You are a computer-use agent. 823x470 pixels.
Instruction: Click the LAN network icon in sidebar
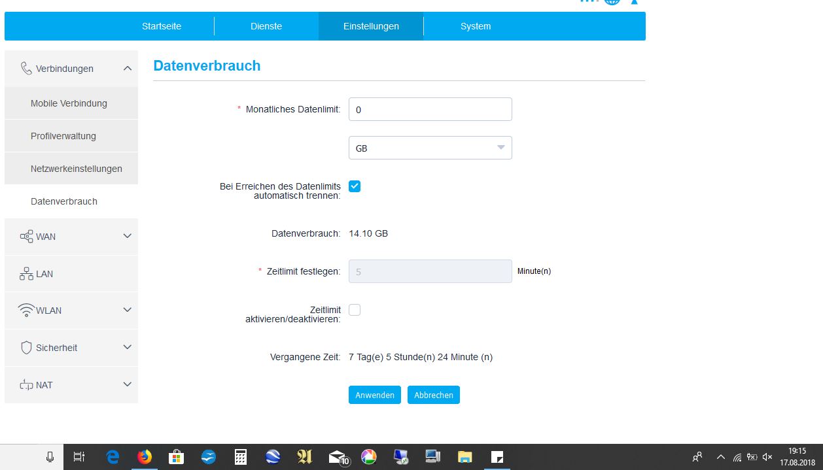[x=26, y=274]
